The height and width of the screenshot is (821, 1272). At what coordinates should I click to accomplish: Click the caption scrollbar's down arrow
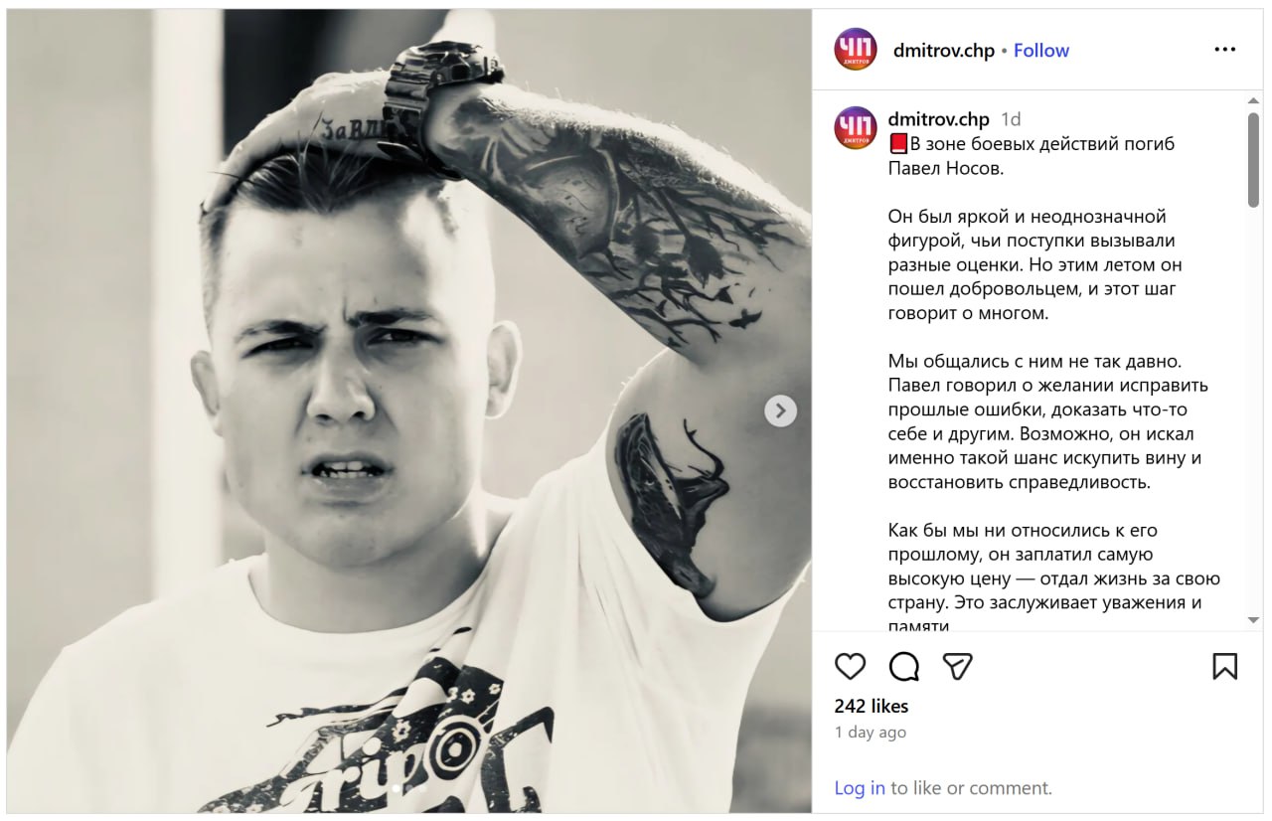[x=1254, y=620]
